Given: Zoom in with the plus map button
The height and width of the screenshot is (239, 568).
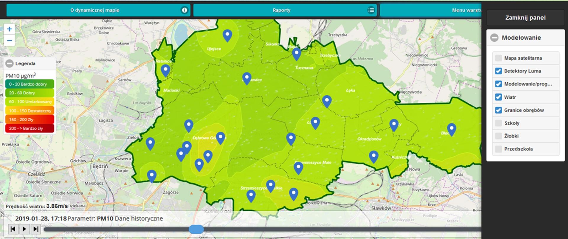Looking at the screenshot, I should point(9,29).
